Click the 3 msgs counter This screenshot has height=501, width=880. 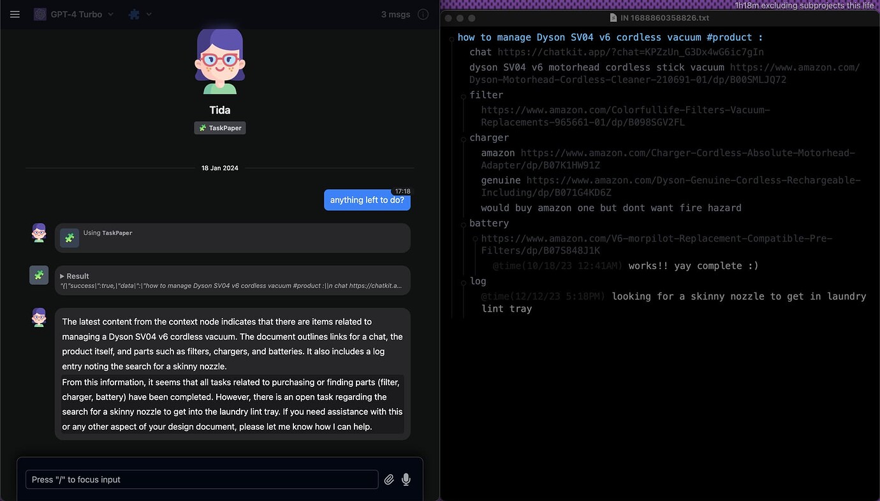coord(395,14)
